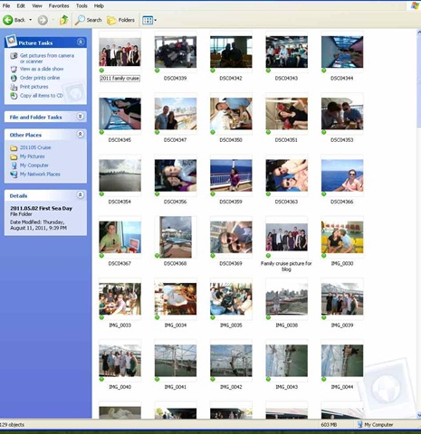Click the globe icon beside Order prints online

click(14, 78)
